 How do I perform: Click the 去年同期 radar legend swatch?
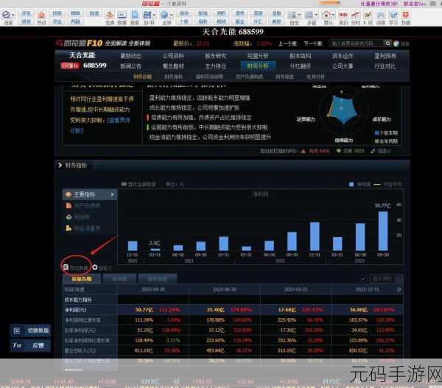[x=376, y=141]
